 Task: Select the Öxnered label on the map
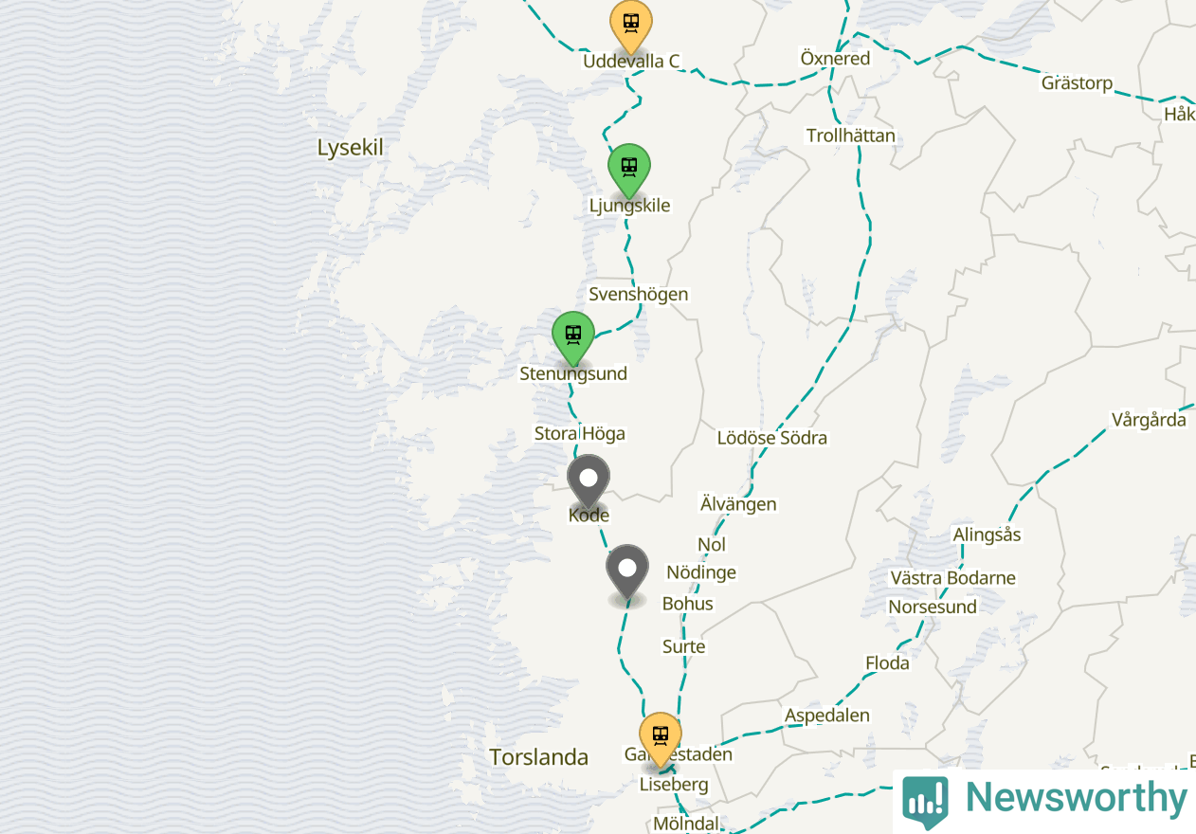click(835, 59)
